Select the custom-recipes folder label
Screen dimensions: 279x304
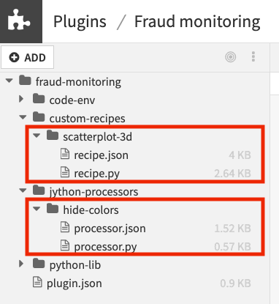(87, 119)
